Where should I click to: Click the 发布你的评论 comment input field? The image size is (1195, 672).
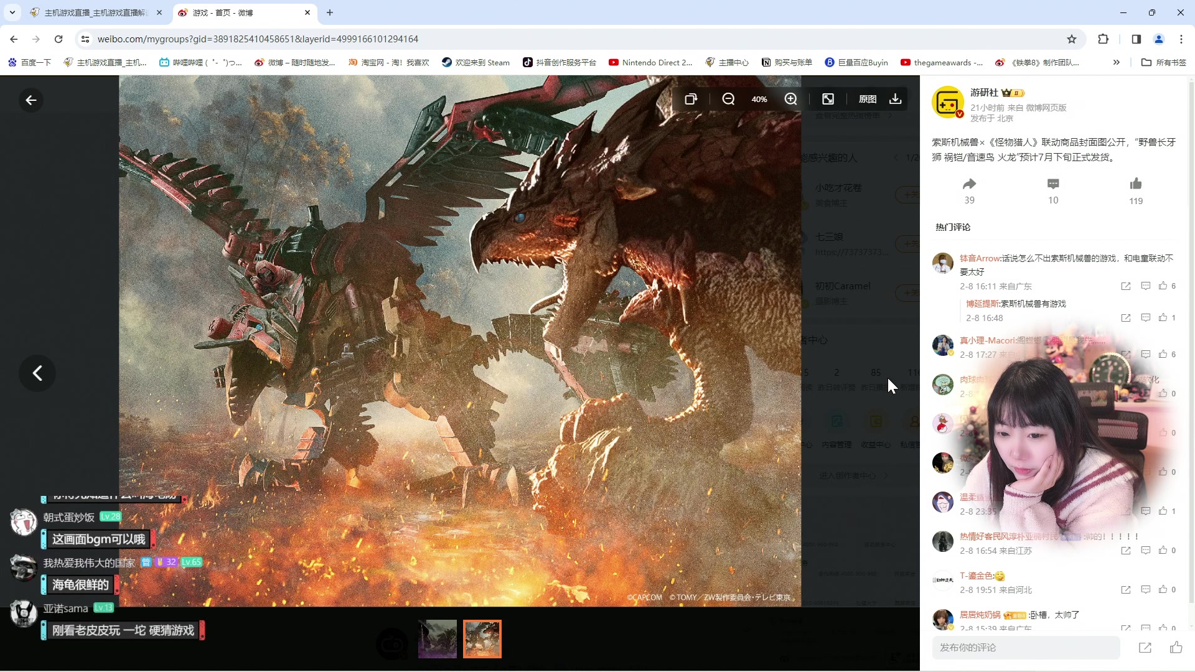(1026, 648)
